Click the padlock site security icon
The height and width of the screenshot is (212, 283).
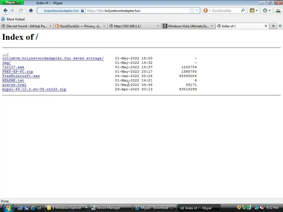(x=82, y=11)
